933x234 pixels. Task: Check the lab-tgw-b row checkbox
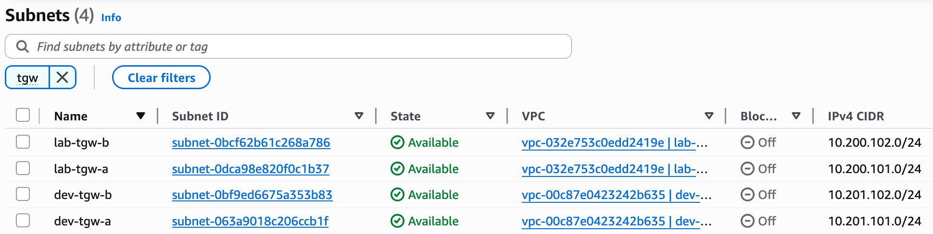[x=23, y=142]
